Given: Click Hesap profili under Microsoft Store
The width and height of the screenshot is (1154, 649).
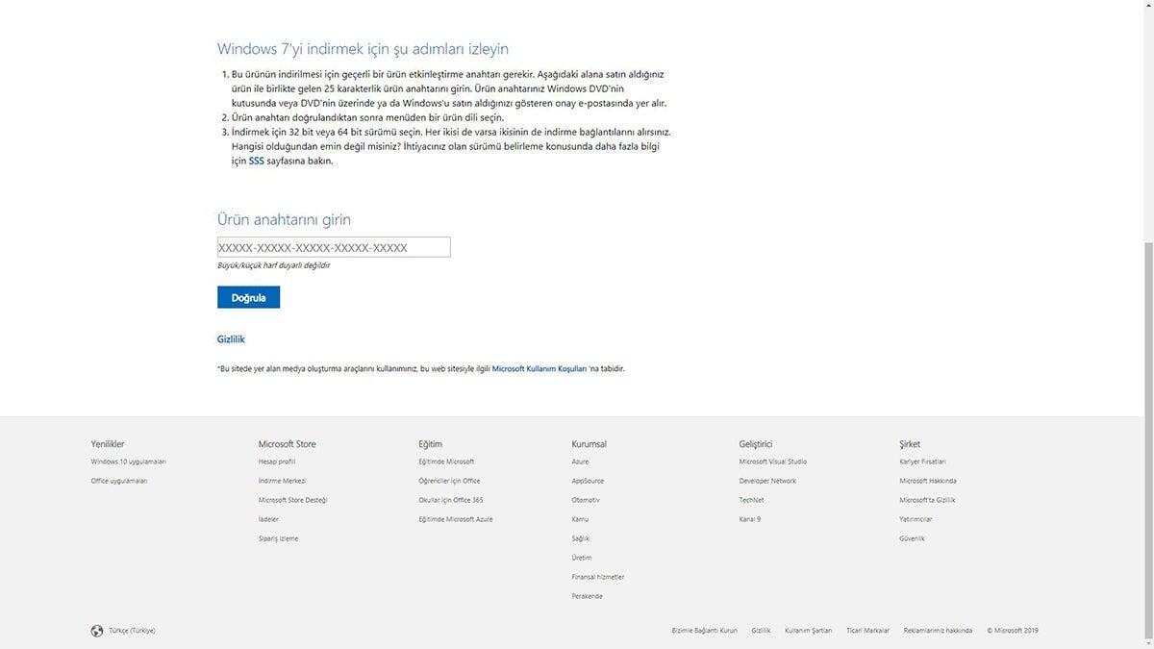Looking at the screenshot, I should (278, 462).
